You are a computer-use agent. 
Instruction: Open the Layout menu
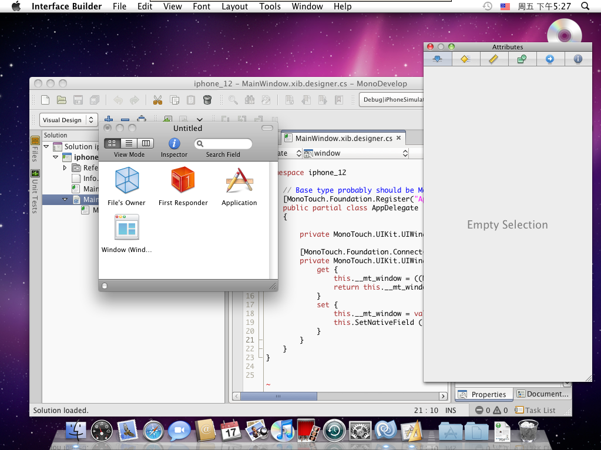point(234,6)
